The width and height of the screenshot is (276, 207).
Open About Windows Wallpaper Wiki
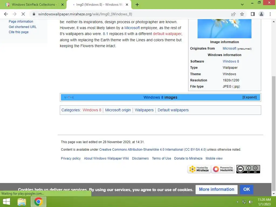(x=106, y=158)
